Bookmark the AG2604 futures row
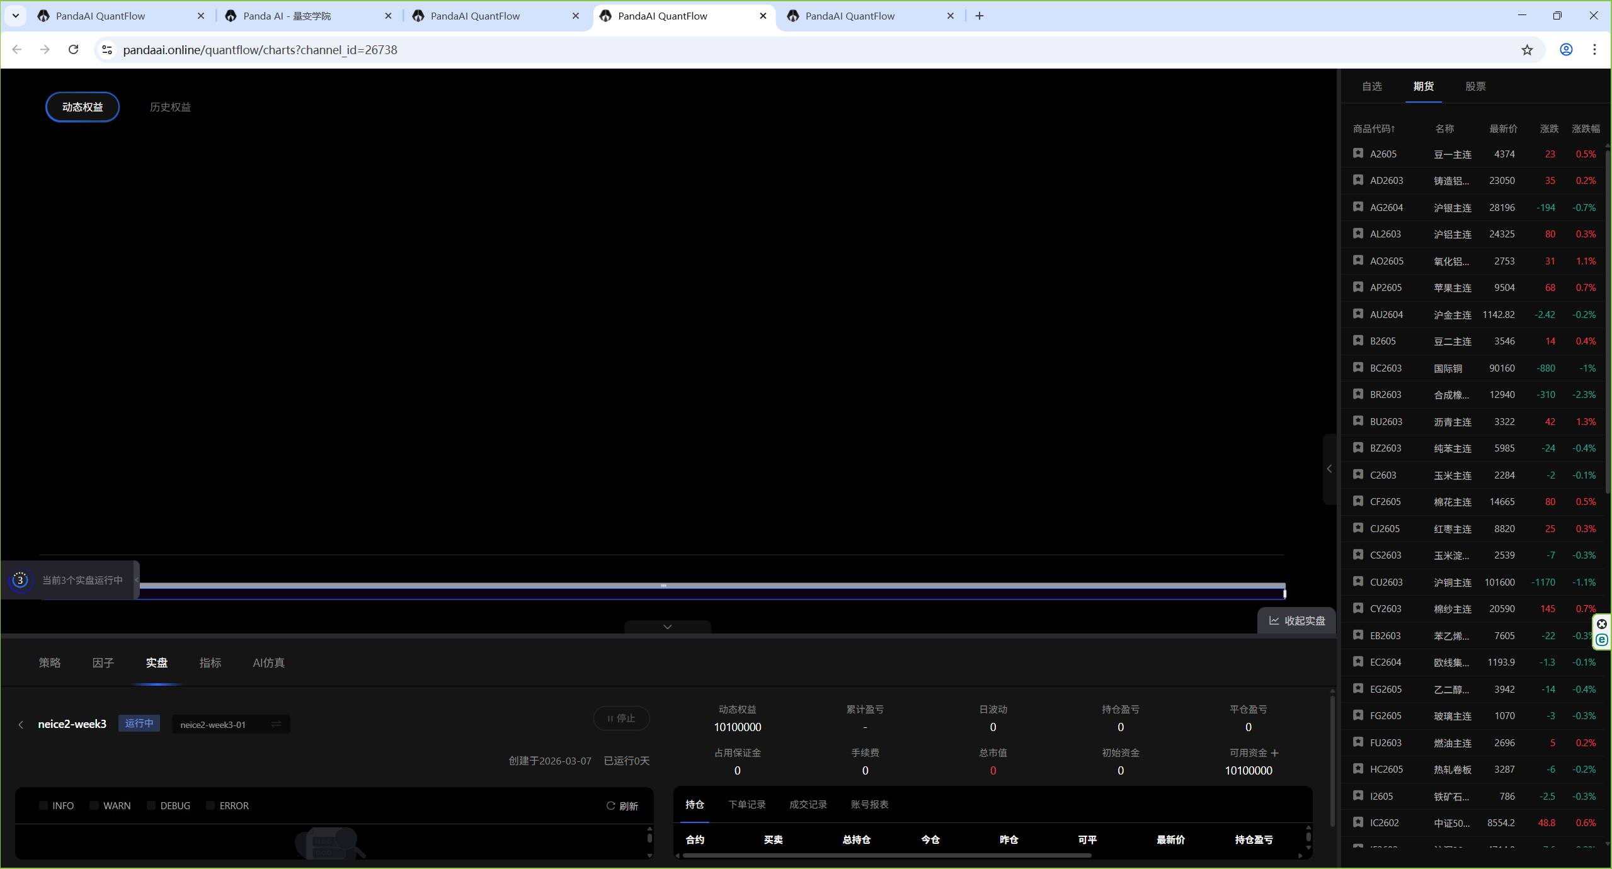The height and width of the screenshot is (869, 1612). (x=1358, y=207)
